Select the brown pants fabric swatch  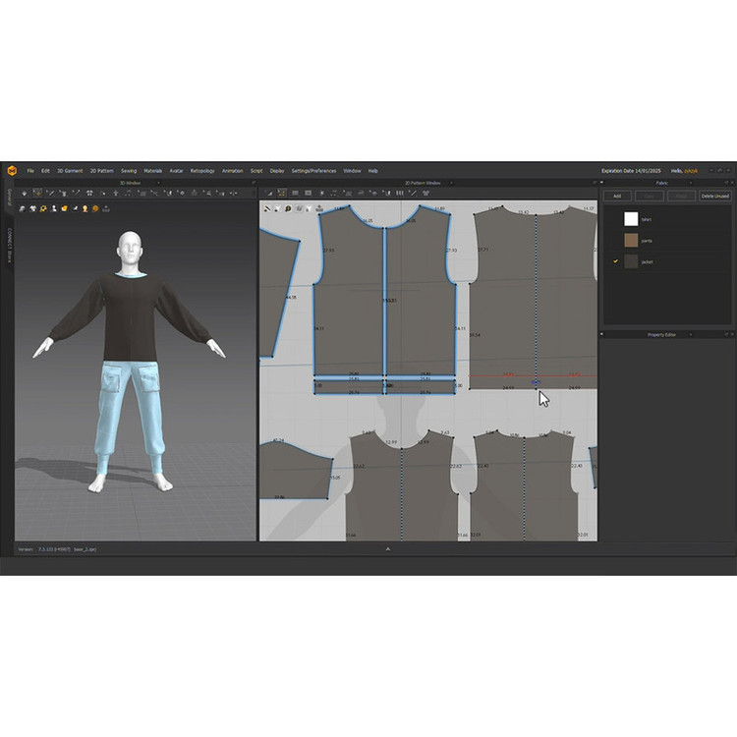tap(631, 240)
